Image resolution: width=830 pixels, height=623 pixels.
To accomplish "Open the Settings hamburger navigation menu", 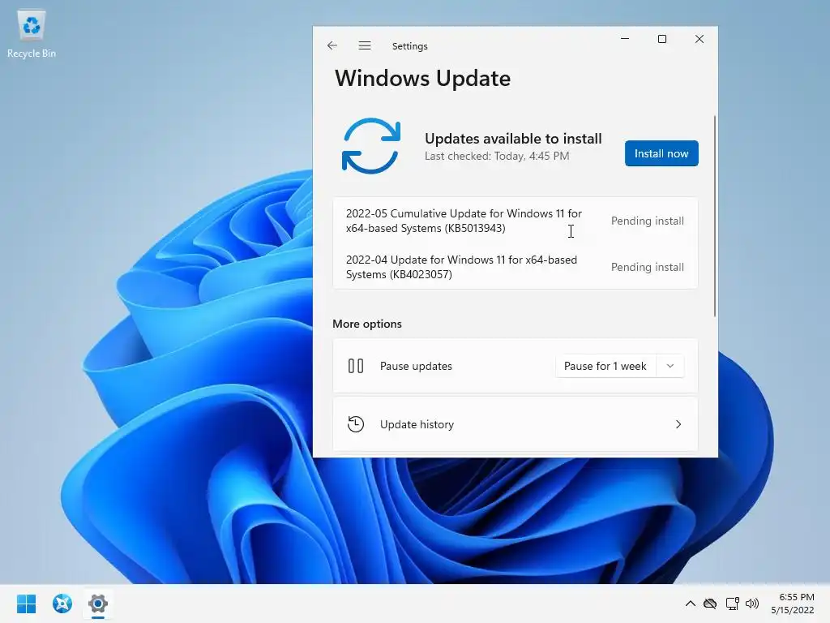I will pos(364,45).
